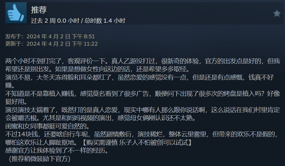The width and height of the screenshot is (285, 166).
Task: Click the 发布于 posted date line
Action: (50, 36)
